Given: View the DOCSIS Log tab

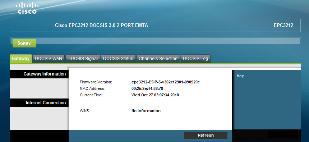Looking at the screenshot, I should point(195,59).
